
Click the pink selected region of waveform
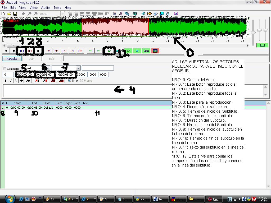[x=115, y=27]
